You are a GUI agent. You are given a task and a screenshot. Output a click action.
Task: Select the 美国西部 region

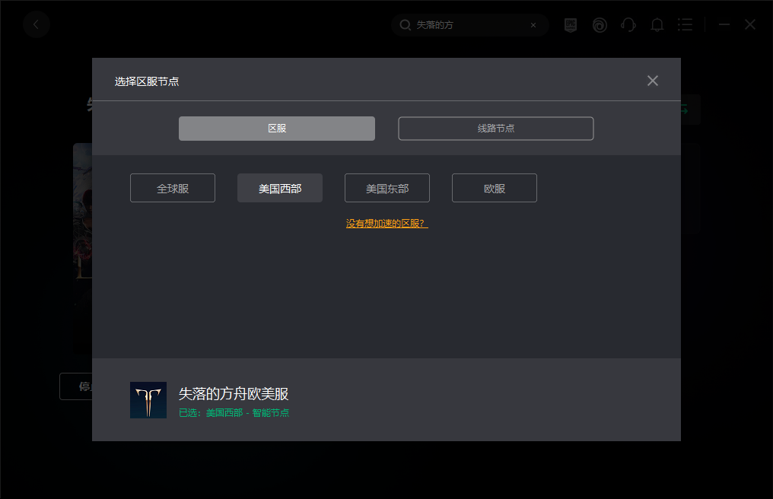pyautogui.click(x=279, y=188)
